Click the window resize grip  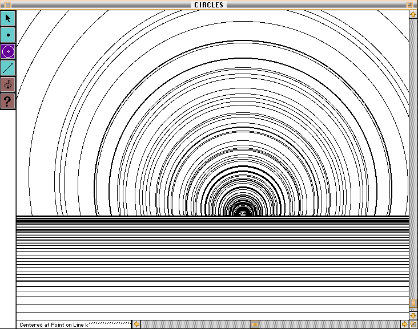point(413,324)
